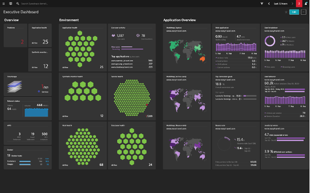Open the user profile icon
Viewport: 310px width, 193px height.
point(306,4)
